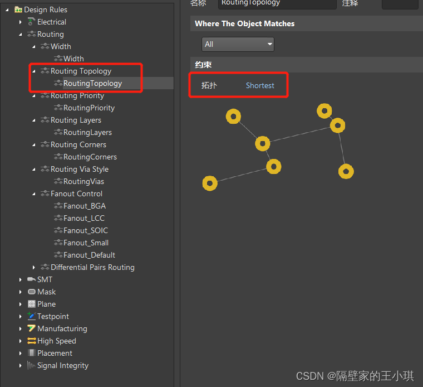Collapse the Routing Via Style group arrow
This screenshot has width=423, height=387.
click(34, 170)
